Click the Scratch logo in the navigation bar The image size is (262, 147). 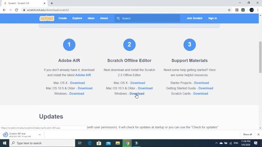[47, 18]
